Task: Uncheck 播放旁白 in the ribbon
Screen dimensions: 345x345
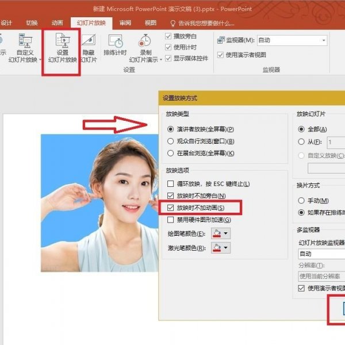Action: 168,36
